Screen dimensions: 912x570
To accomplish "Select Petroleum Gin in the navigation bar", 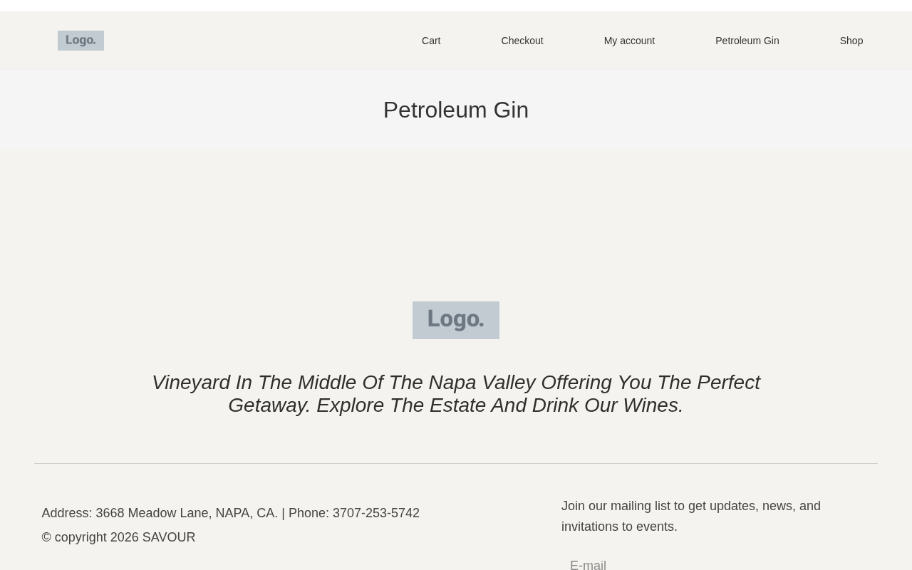I will (747, 41).
